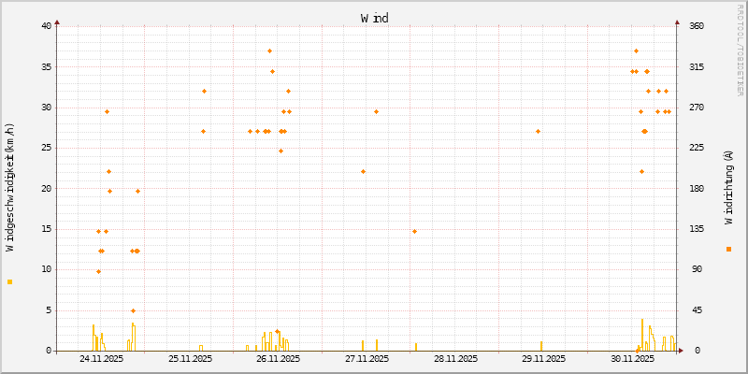Select the 26.11.2025 date label
Image resolution: width=748 pixels, height=374 pixels.
(278, 358)
